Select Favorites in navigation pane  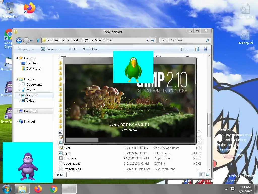(30, 58)
